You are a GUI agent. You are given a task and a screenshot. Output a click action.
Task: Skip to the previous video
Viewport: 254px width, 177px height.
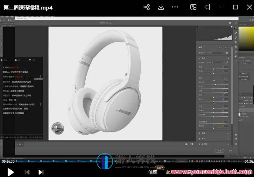tap(27, 172)
